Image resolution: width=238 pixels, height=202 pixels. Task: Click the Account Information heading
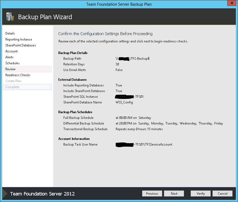click(x=74, y=139)
